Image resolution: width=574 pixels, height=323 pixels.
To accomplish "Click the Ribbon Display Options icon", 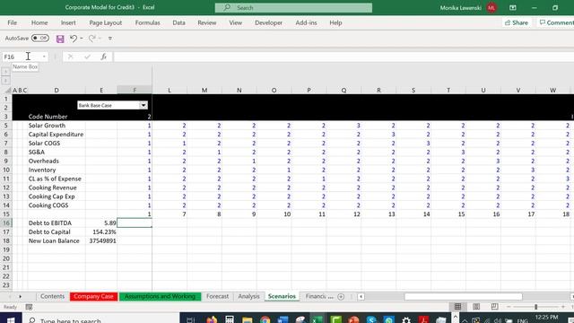I will pyautogui.click(x=512, y=8).
